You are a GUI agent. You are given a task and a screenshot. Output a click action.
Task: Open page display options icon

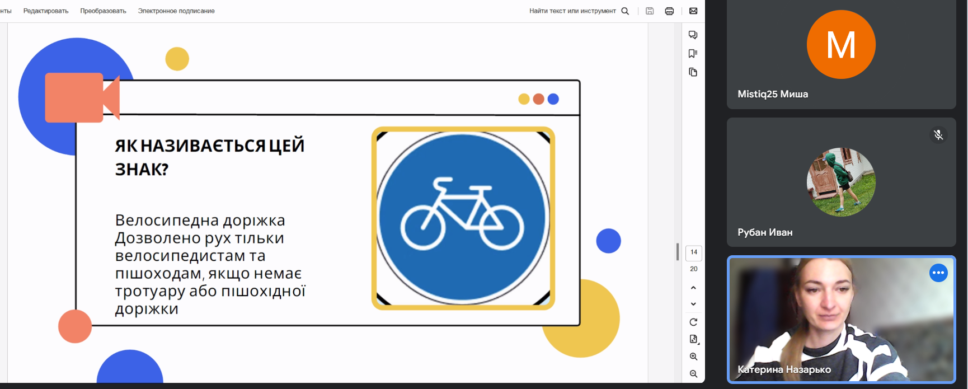pos(693,339)
